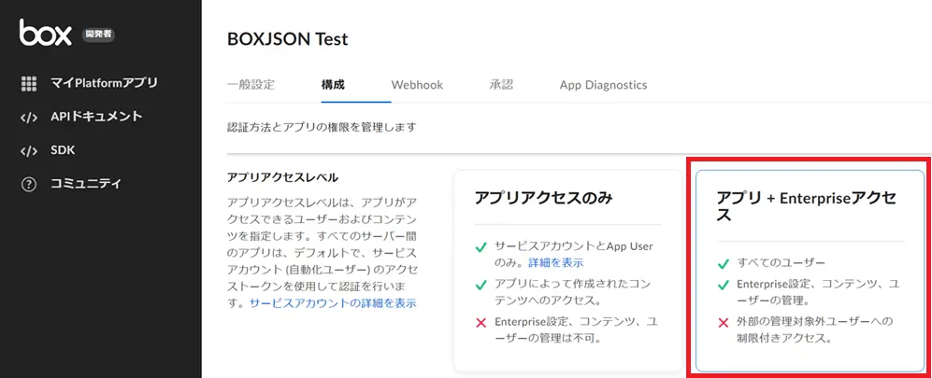The width and height of the screenshot is (932, 378).
Task: Click the BOXJSON Test app title
Action: (287, 39)
